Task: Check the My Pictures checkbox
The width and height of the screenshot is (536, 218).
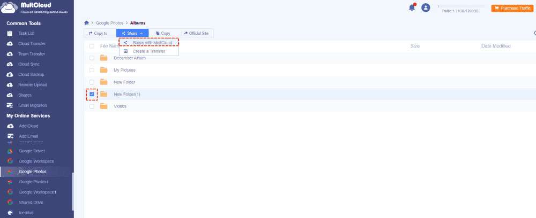Action: coord(92,70)
